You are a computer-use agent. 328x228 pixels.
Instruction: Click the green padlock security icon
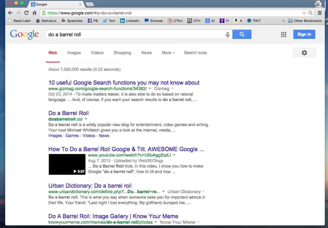click(x=44, y=13)
